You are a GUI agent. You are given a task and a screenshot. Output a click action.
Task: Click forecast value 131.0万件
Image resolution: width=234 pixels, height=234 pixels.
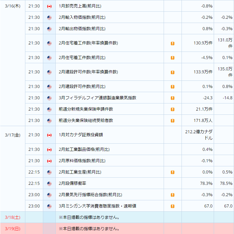tap(225, 43)
